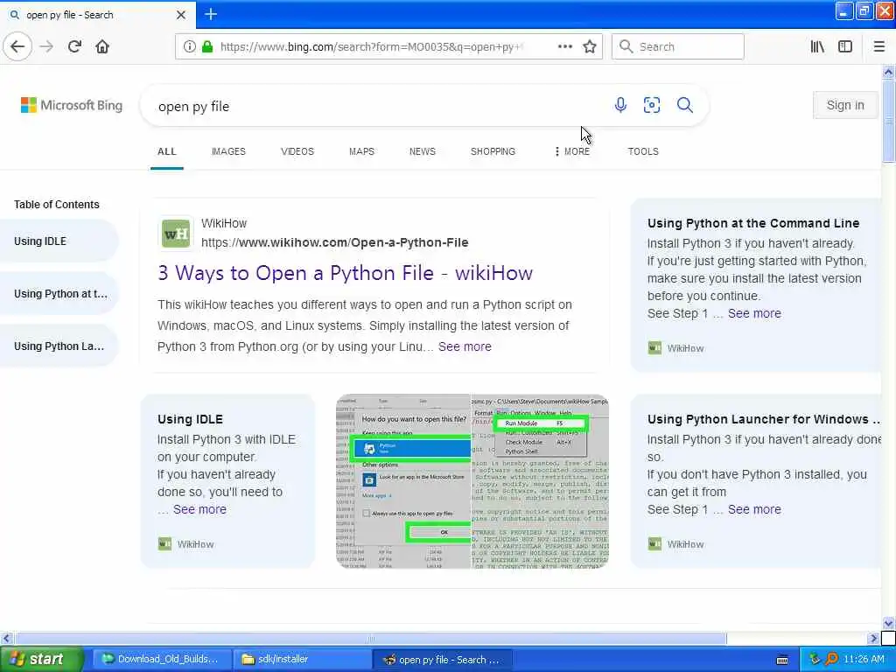
Task: Switch to the VIDEOS tab
Action: [x=297, y=151]
